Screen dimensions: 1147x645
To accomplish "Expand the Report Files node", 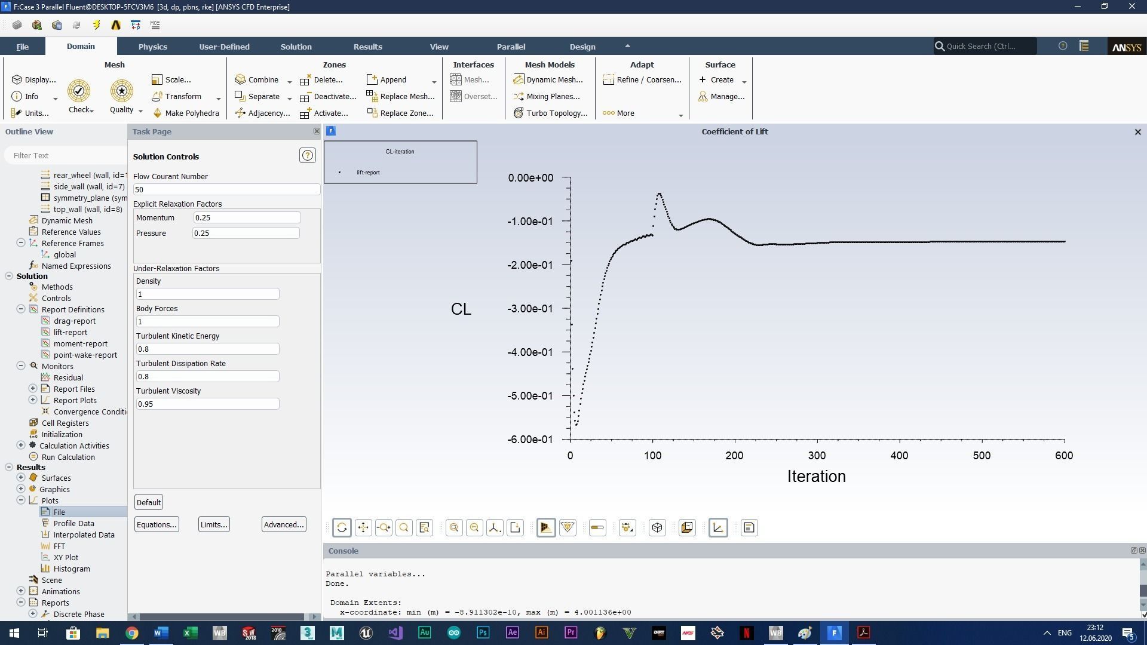I will [33, 389].
